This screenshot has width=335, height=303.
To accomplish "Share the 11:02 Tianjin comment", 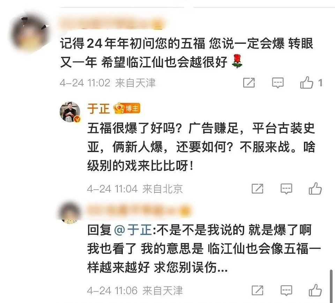I will point(249,83).
